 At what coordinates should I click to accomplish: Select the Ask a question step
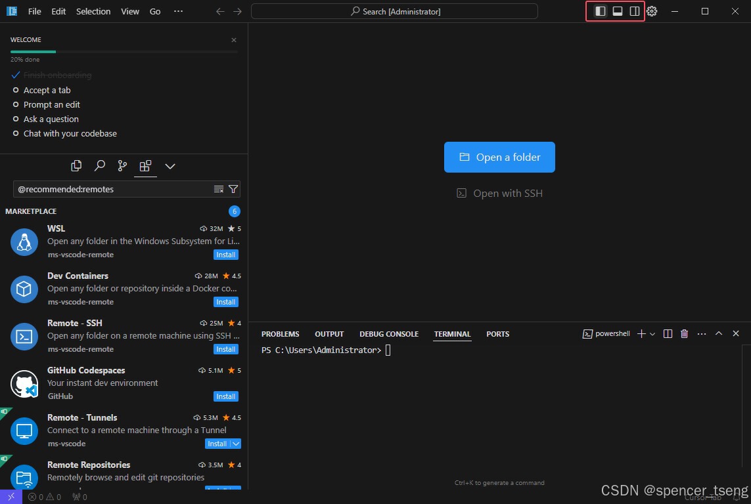(51, 119)
